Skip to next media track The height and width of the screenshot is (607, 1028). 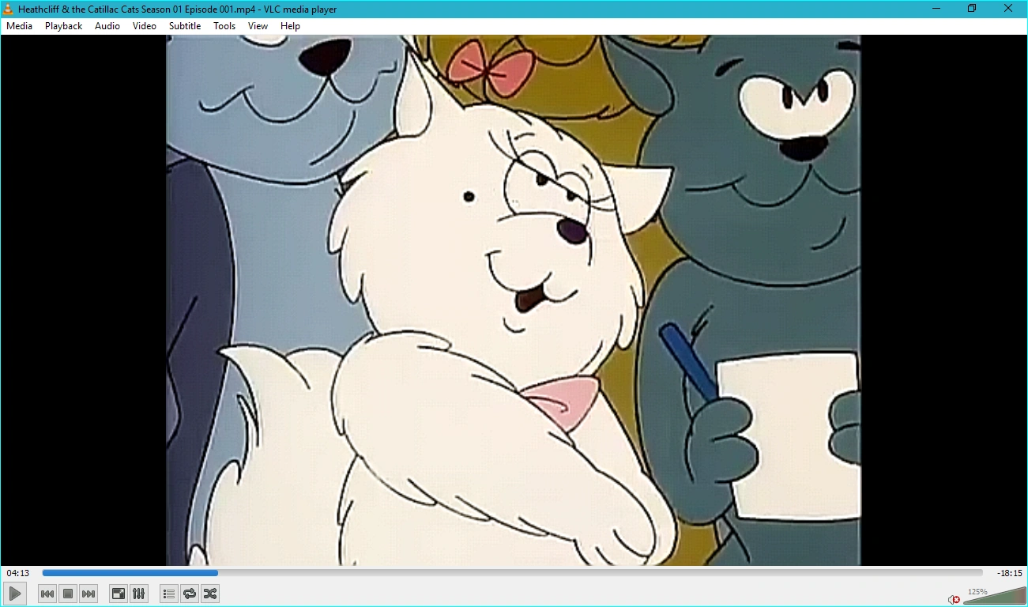(x=88, y=594)
